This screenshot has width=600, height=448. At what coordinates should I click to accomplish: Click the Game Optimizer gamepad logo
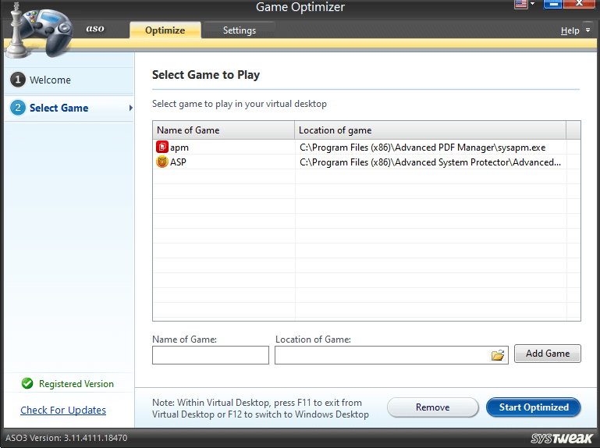[38, 30]
